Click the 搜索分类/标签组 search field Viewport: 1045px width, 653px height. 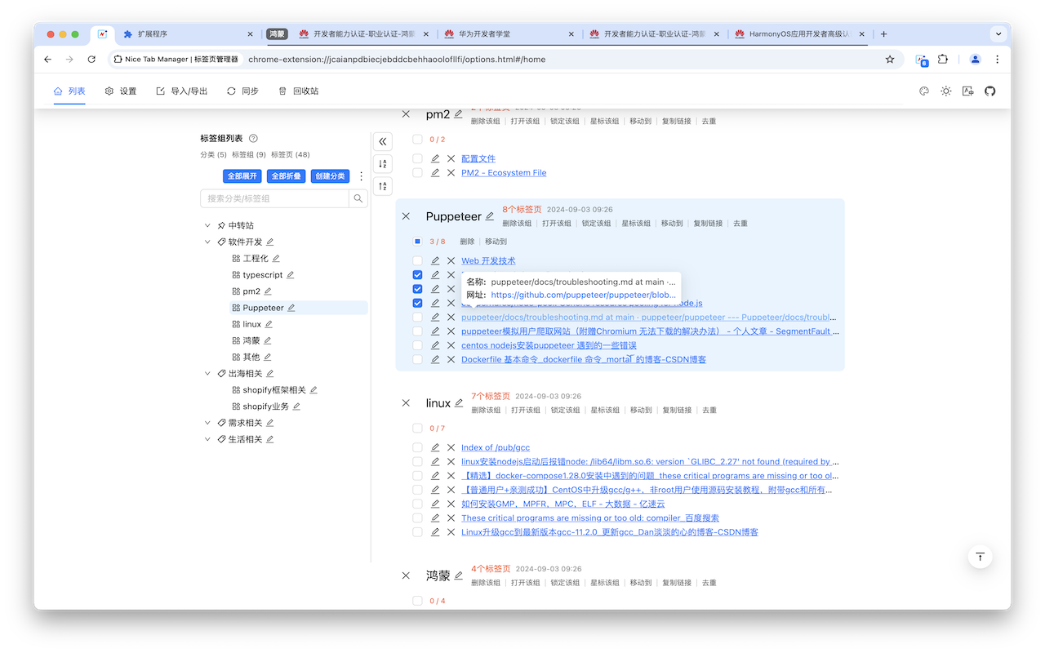tap(274, 198)
